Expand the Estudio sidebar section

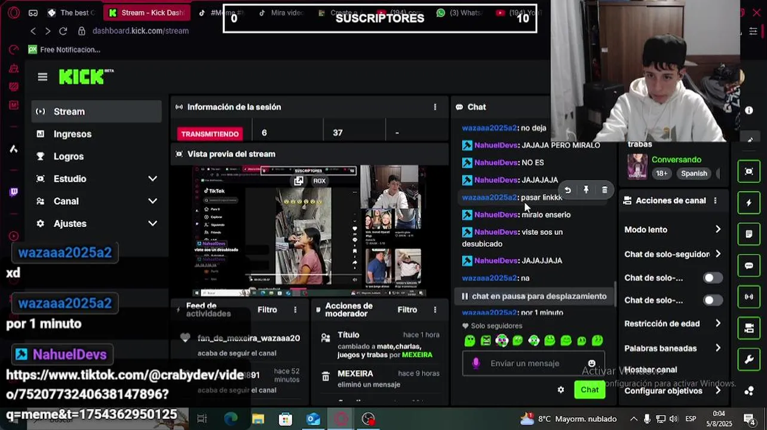coord(97,179)
